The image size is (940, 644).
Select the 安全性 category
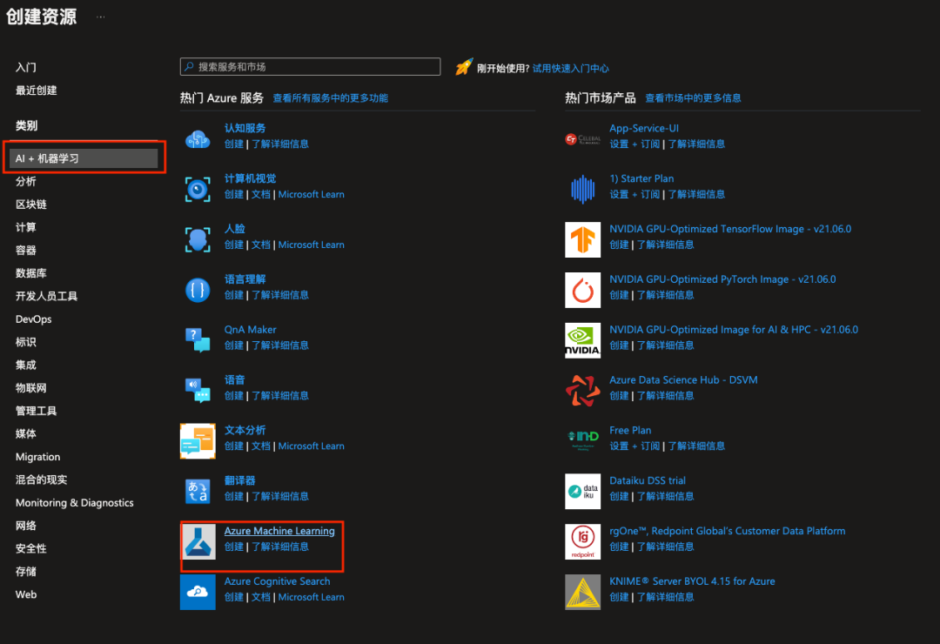(x=31, y=548)
